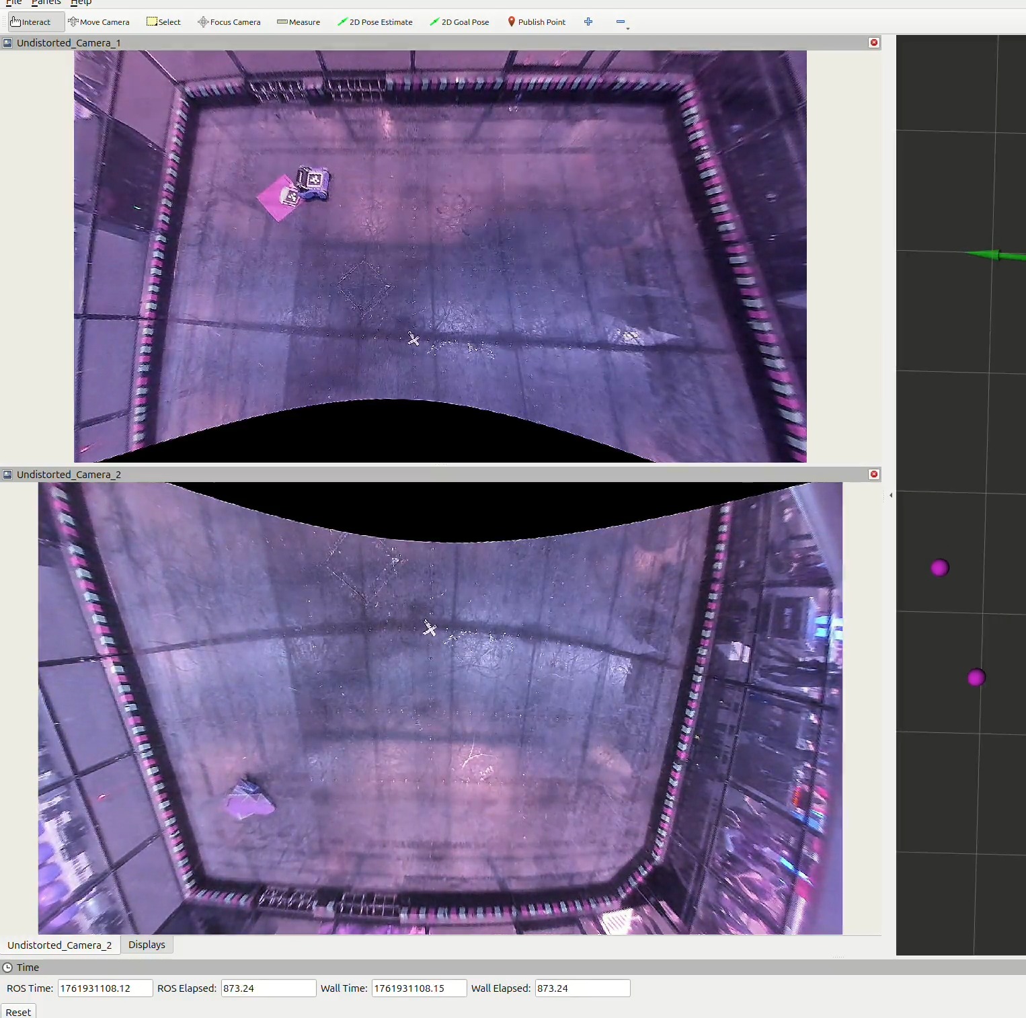The image size is (1026, 1018).
Task: Click the Wall Time field
Action: click(419, 988)
